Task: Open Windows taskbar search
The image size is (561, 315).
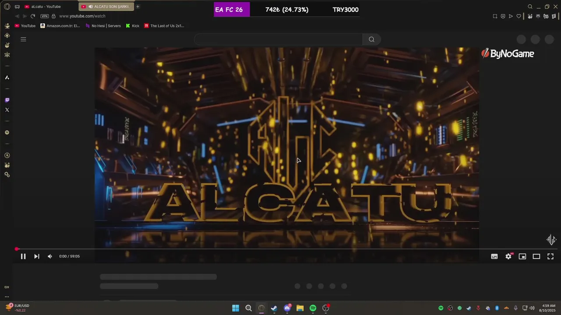Action: click(249, 308)
